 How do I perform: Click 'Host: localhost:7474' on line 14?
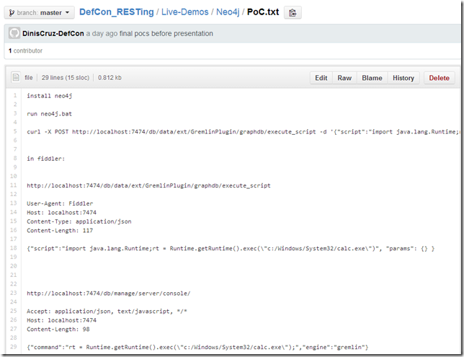coord(61,213)
